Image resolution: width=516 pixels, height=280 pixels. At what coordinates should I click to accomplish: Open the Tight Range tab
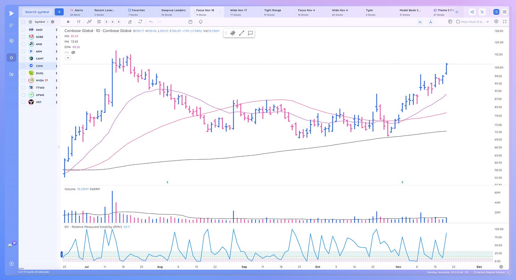tap(272, 12)
